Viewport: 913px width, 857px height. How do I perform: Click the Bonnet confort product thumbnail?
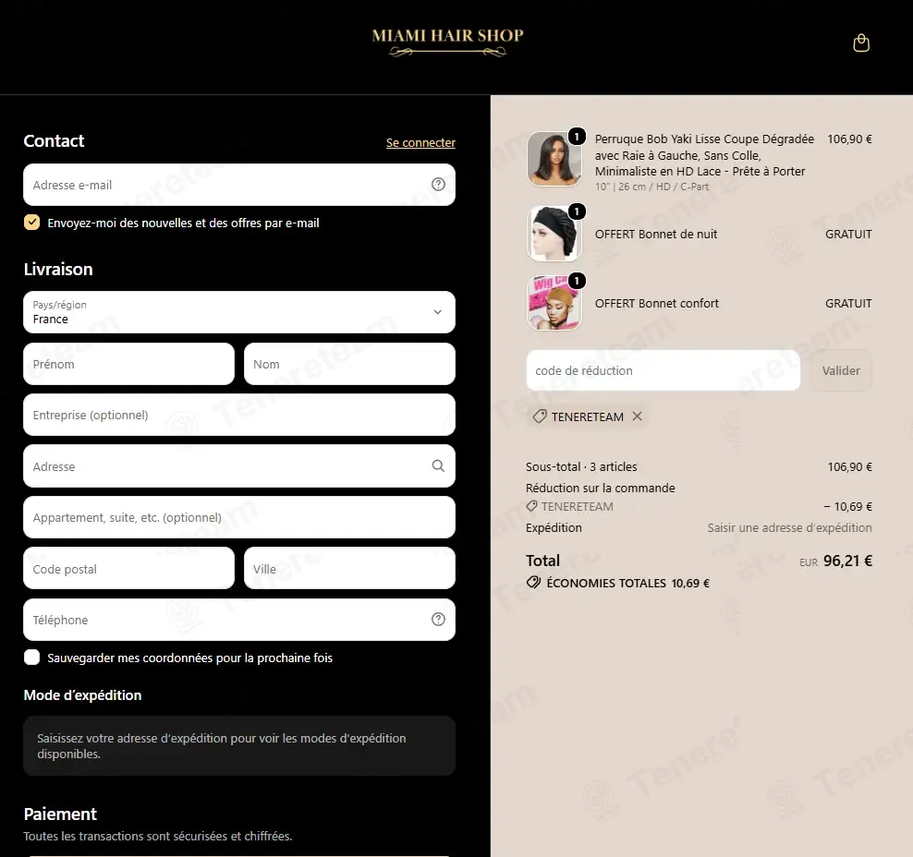click(x=554, y=303)
